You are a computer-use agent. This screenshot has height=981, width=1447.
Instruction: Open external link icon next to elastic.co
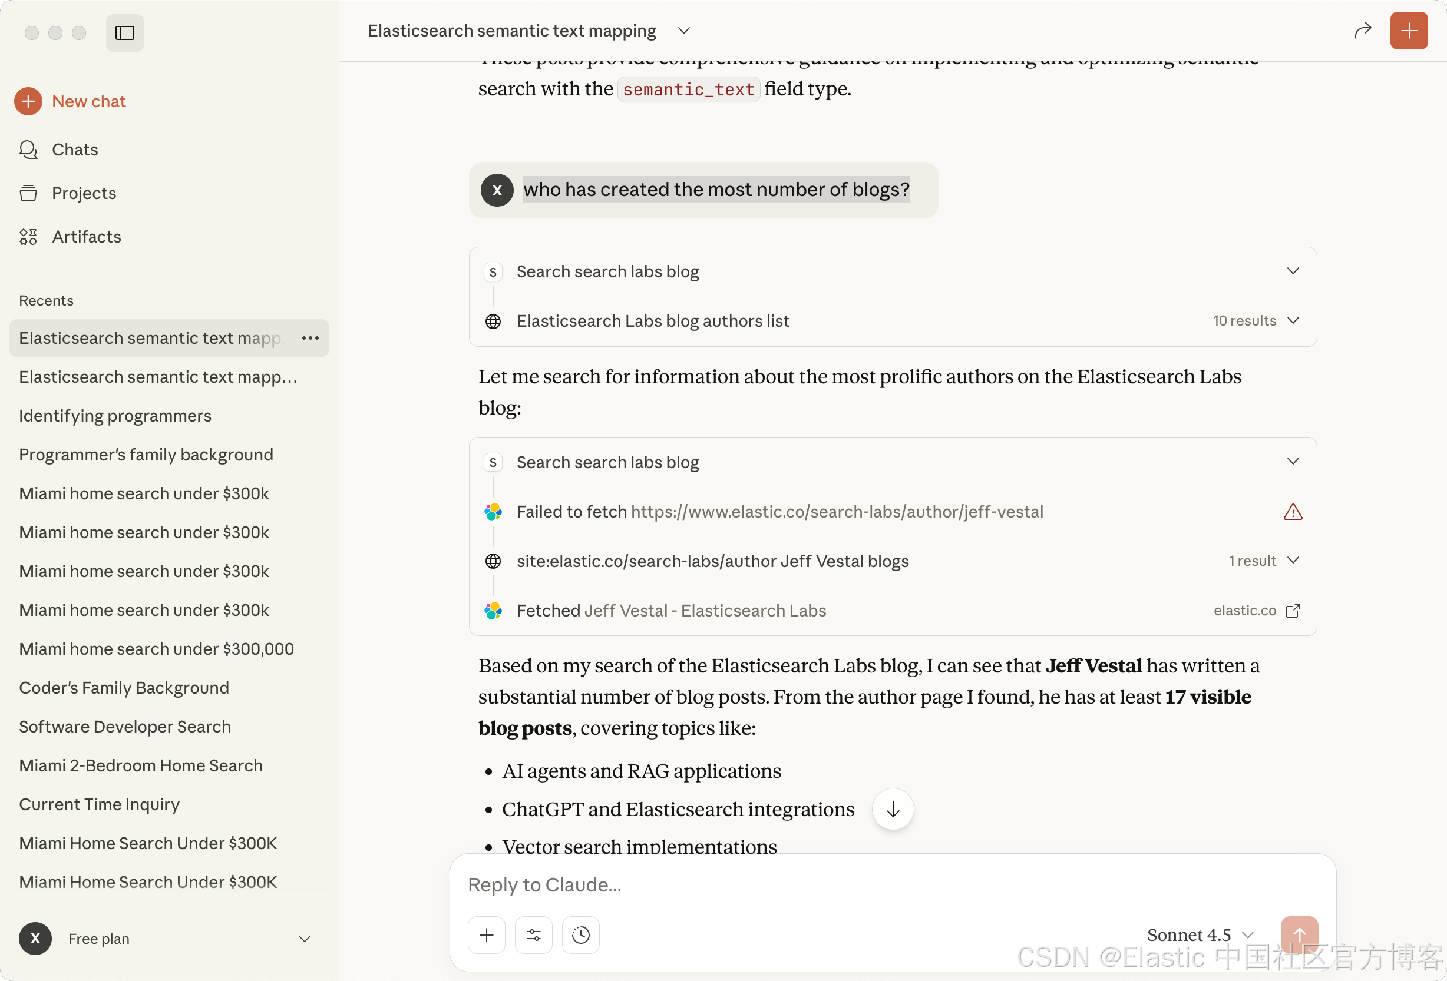click(1293, 610)
